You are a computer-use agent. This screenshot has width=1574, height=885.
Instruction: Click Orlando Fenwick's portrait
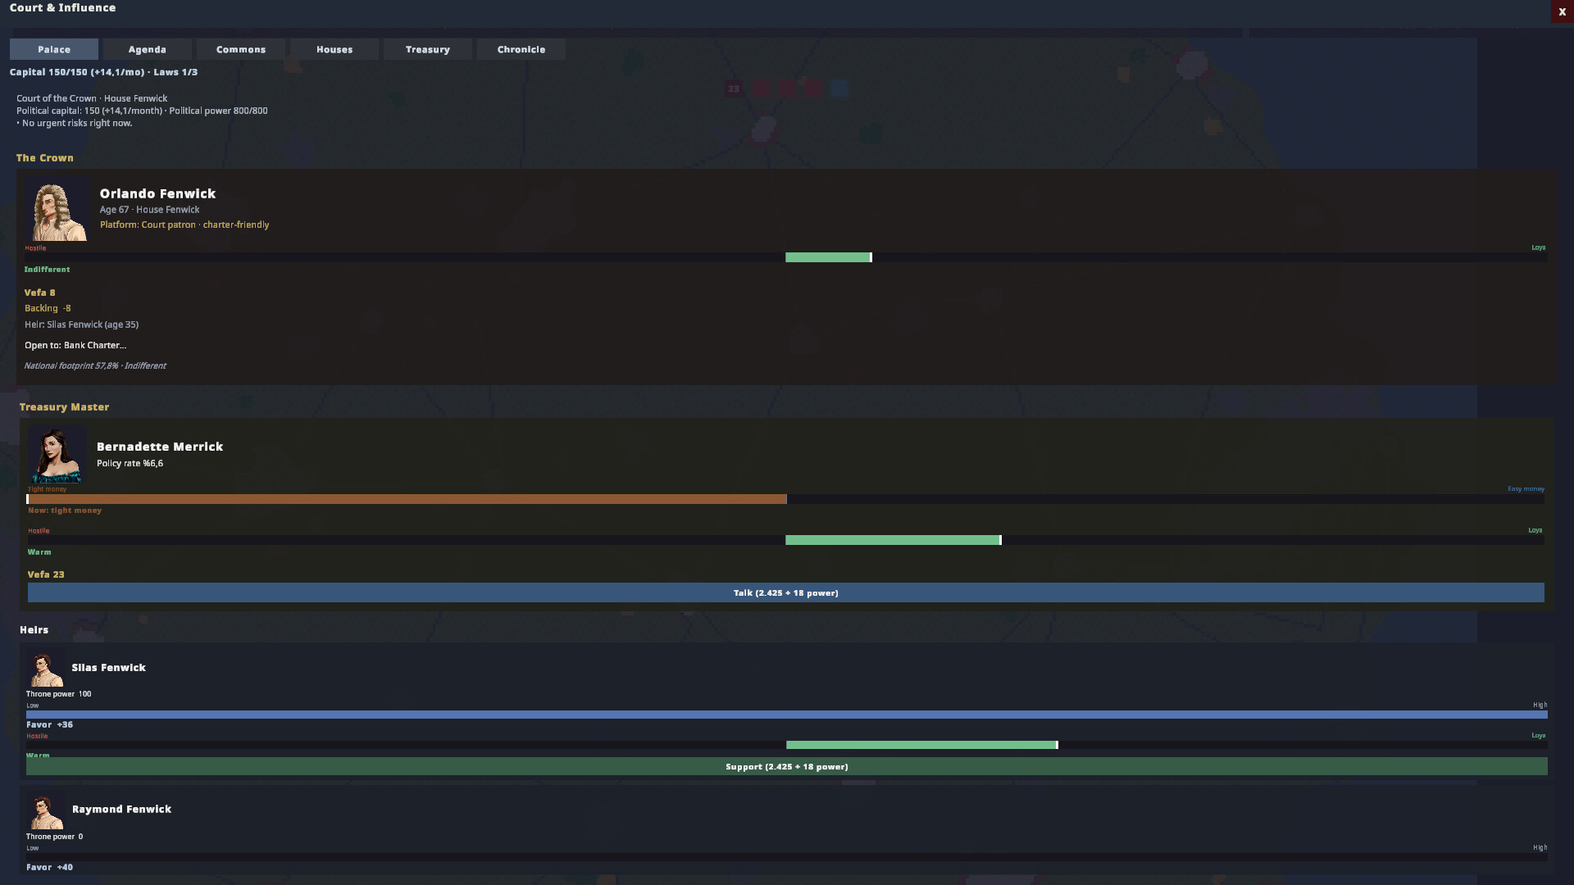pos(58,211)
